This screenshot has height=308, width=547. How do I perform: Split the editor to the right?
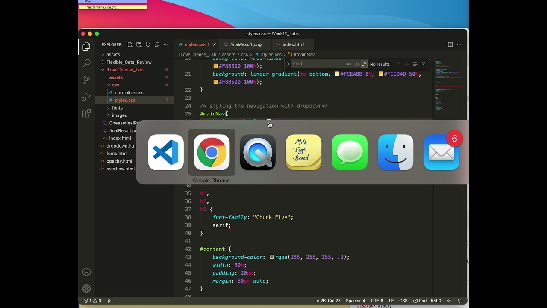pos(450,44)
